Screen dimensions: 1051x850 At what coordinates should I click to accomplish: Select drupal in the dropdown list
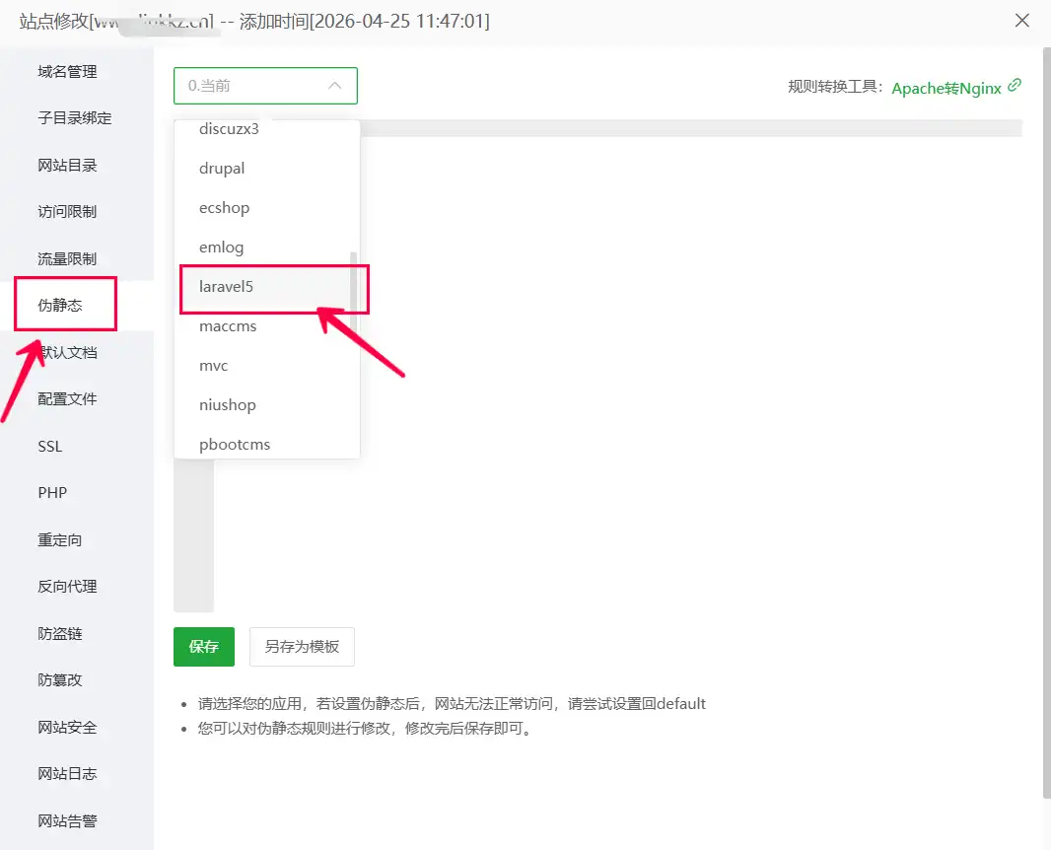222,169
